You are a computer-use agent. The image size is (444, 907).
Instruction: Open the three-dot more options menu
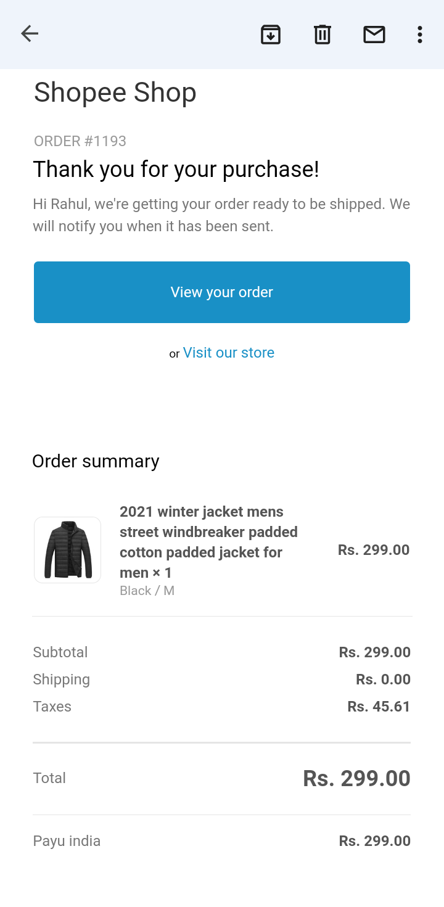419,35
